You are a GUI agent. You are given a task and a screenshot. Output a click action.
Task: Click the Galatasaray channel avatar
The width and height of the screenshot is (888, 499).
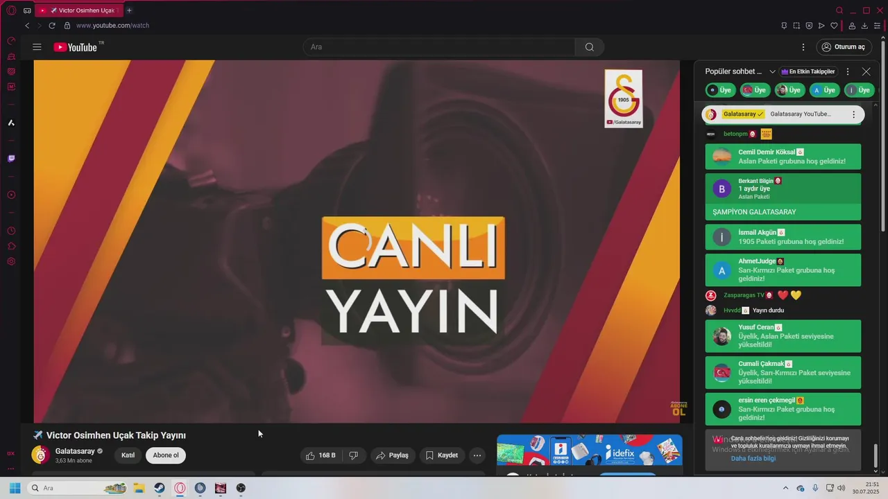point(40,455)
